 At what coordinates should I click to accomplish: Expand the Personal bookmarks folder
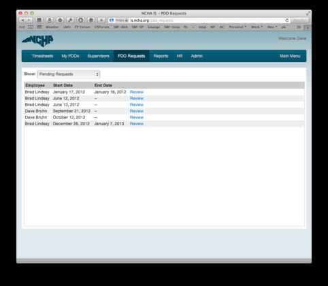click(x=237, y=27)
